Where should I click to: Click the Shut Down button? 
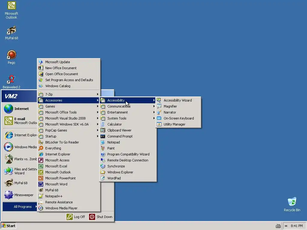[101, 217]
